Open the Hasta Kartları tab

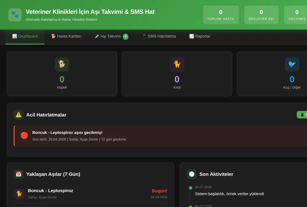pyautogui.click(x=66, y=36)
